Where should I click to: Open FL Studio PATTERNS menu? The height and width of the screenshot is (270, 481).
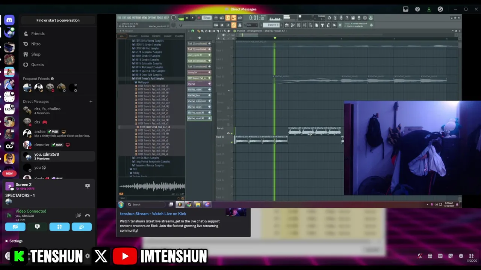click(137, 18)
